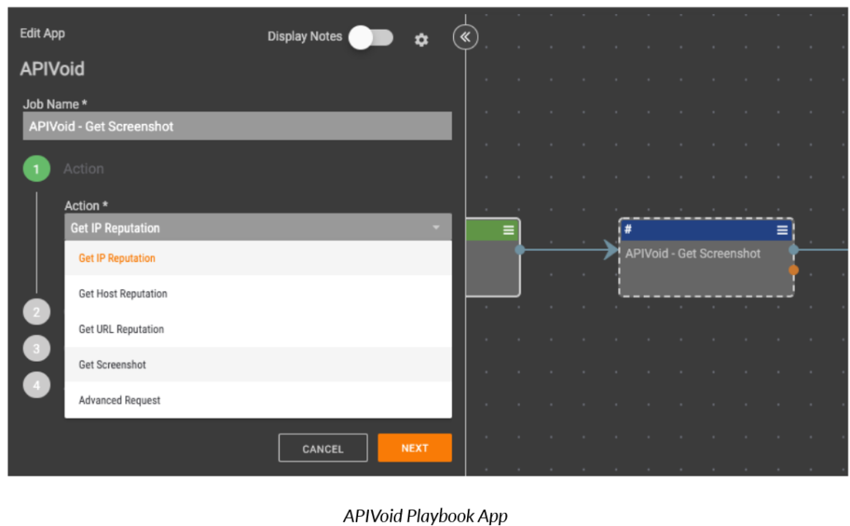Click the green node's output connector dot
The image size is (850, 526).
click(520, 249)
